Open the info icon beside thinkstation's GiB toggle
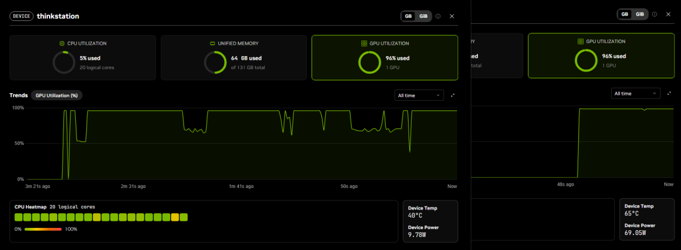Image resolution: width=681 pixels, height=250 pixels. (x=438, y=16)
